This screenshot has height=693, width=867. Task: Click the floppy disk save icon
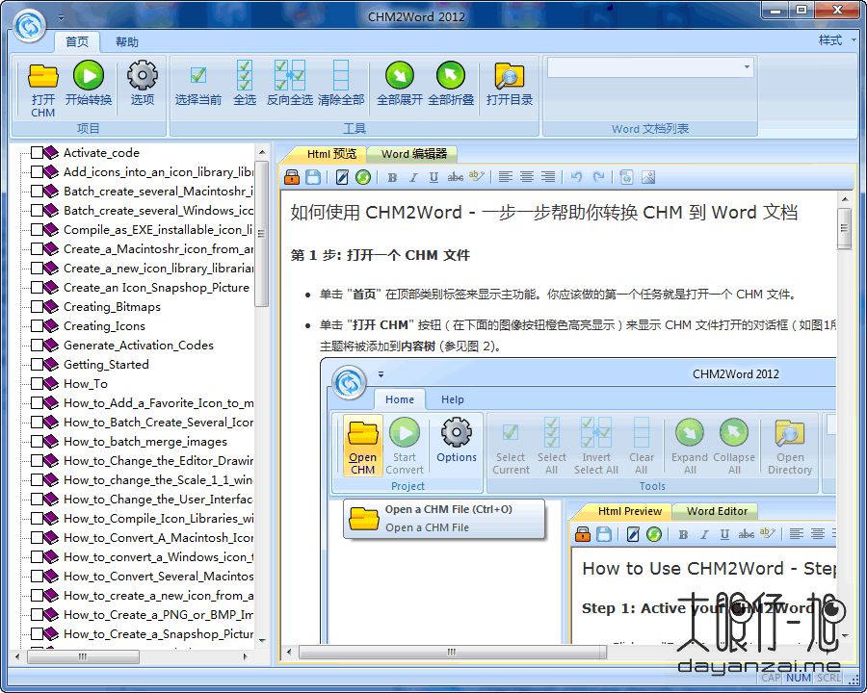313,177
